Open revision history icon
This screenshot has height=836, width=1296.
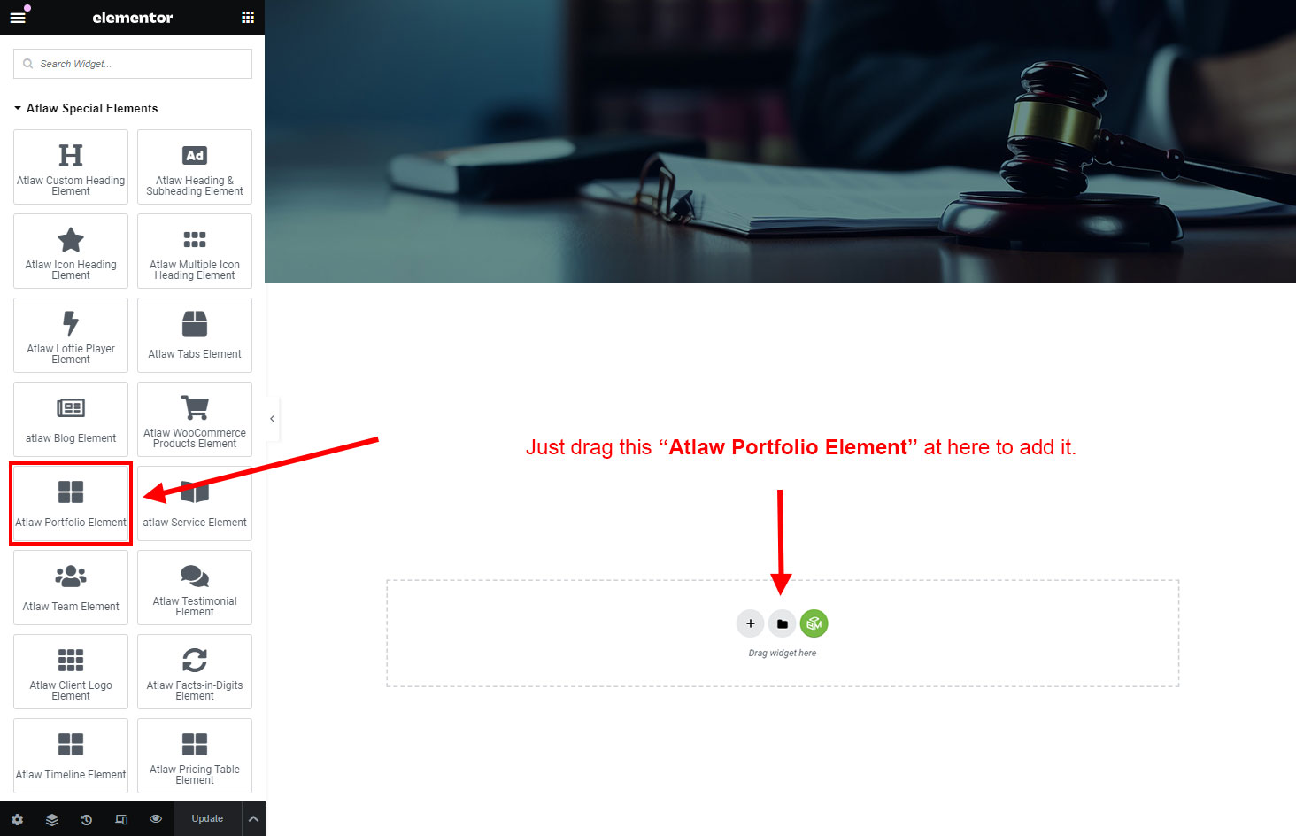[x=87, y=819]
